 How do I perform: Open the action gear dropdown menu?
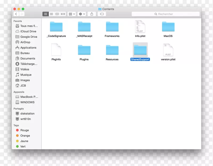pos(81,14)
